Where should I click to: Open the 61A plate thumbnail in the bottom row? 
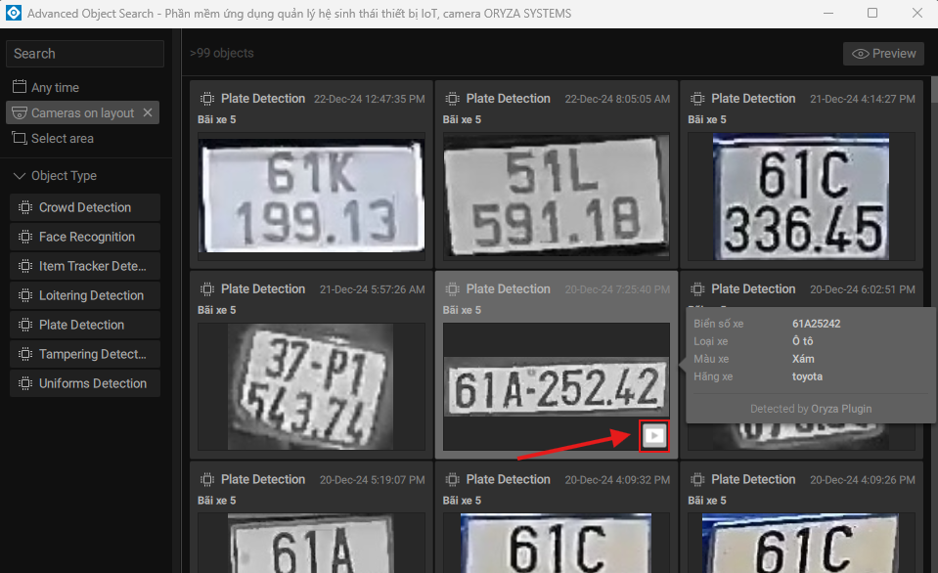point(312,543)
